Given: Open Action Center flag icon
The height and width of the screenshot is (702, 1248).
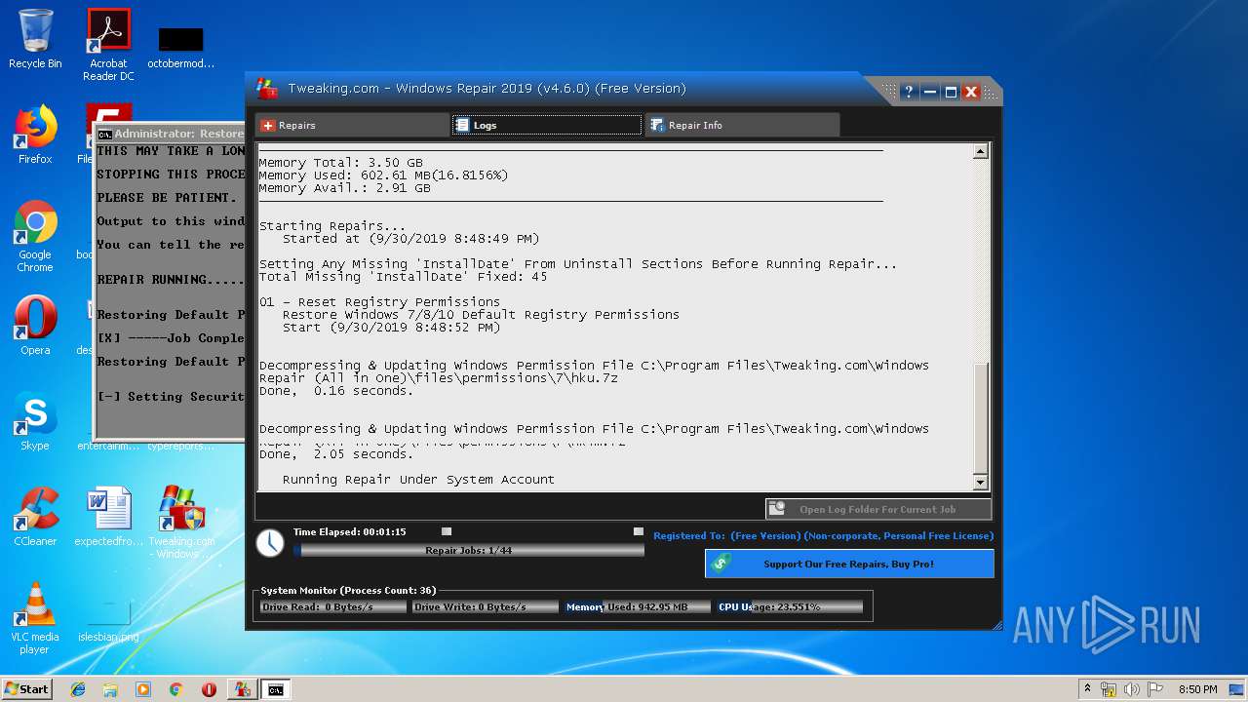Looking at the screenshot, I should pos(1155,689).
